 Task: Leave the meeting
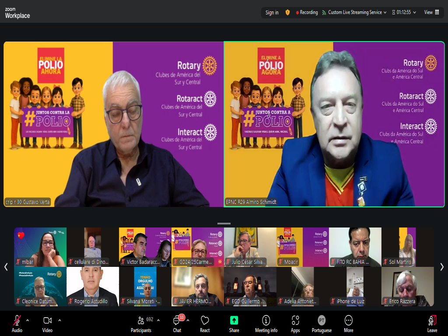tap(432, 323)
